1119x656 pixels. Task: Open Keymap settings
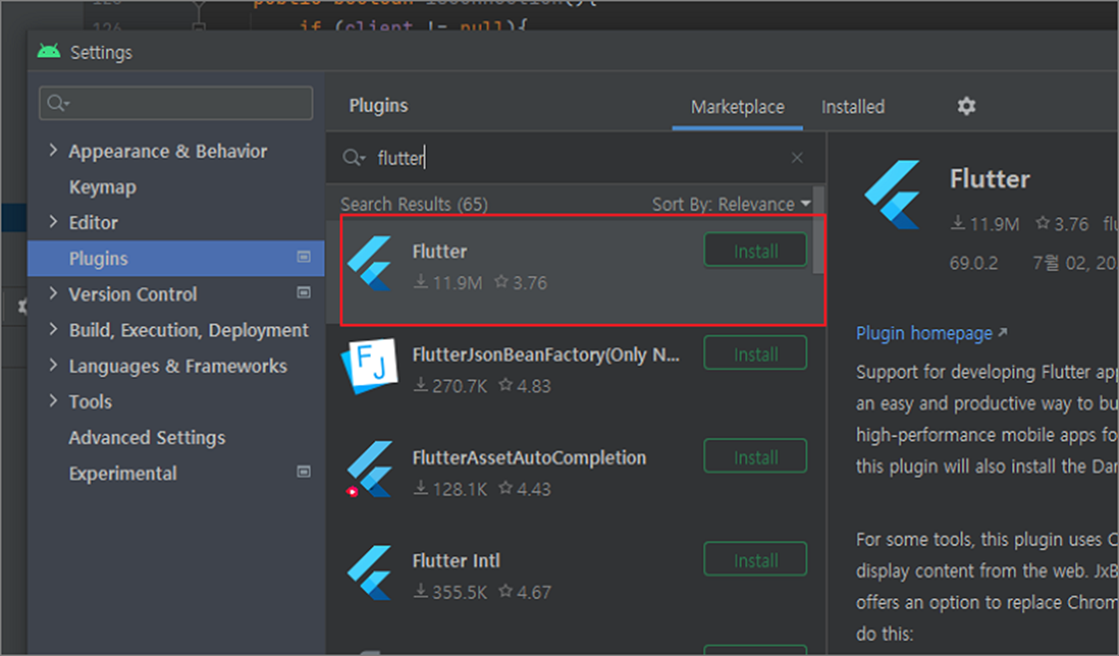pos(102,186)
